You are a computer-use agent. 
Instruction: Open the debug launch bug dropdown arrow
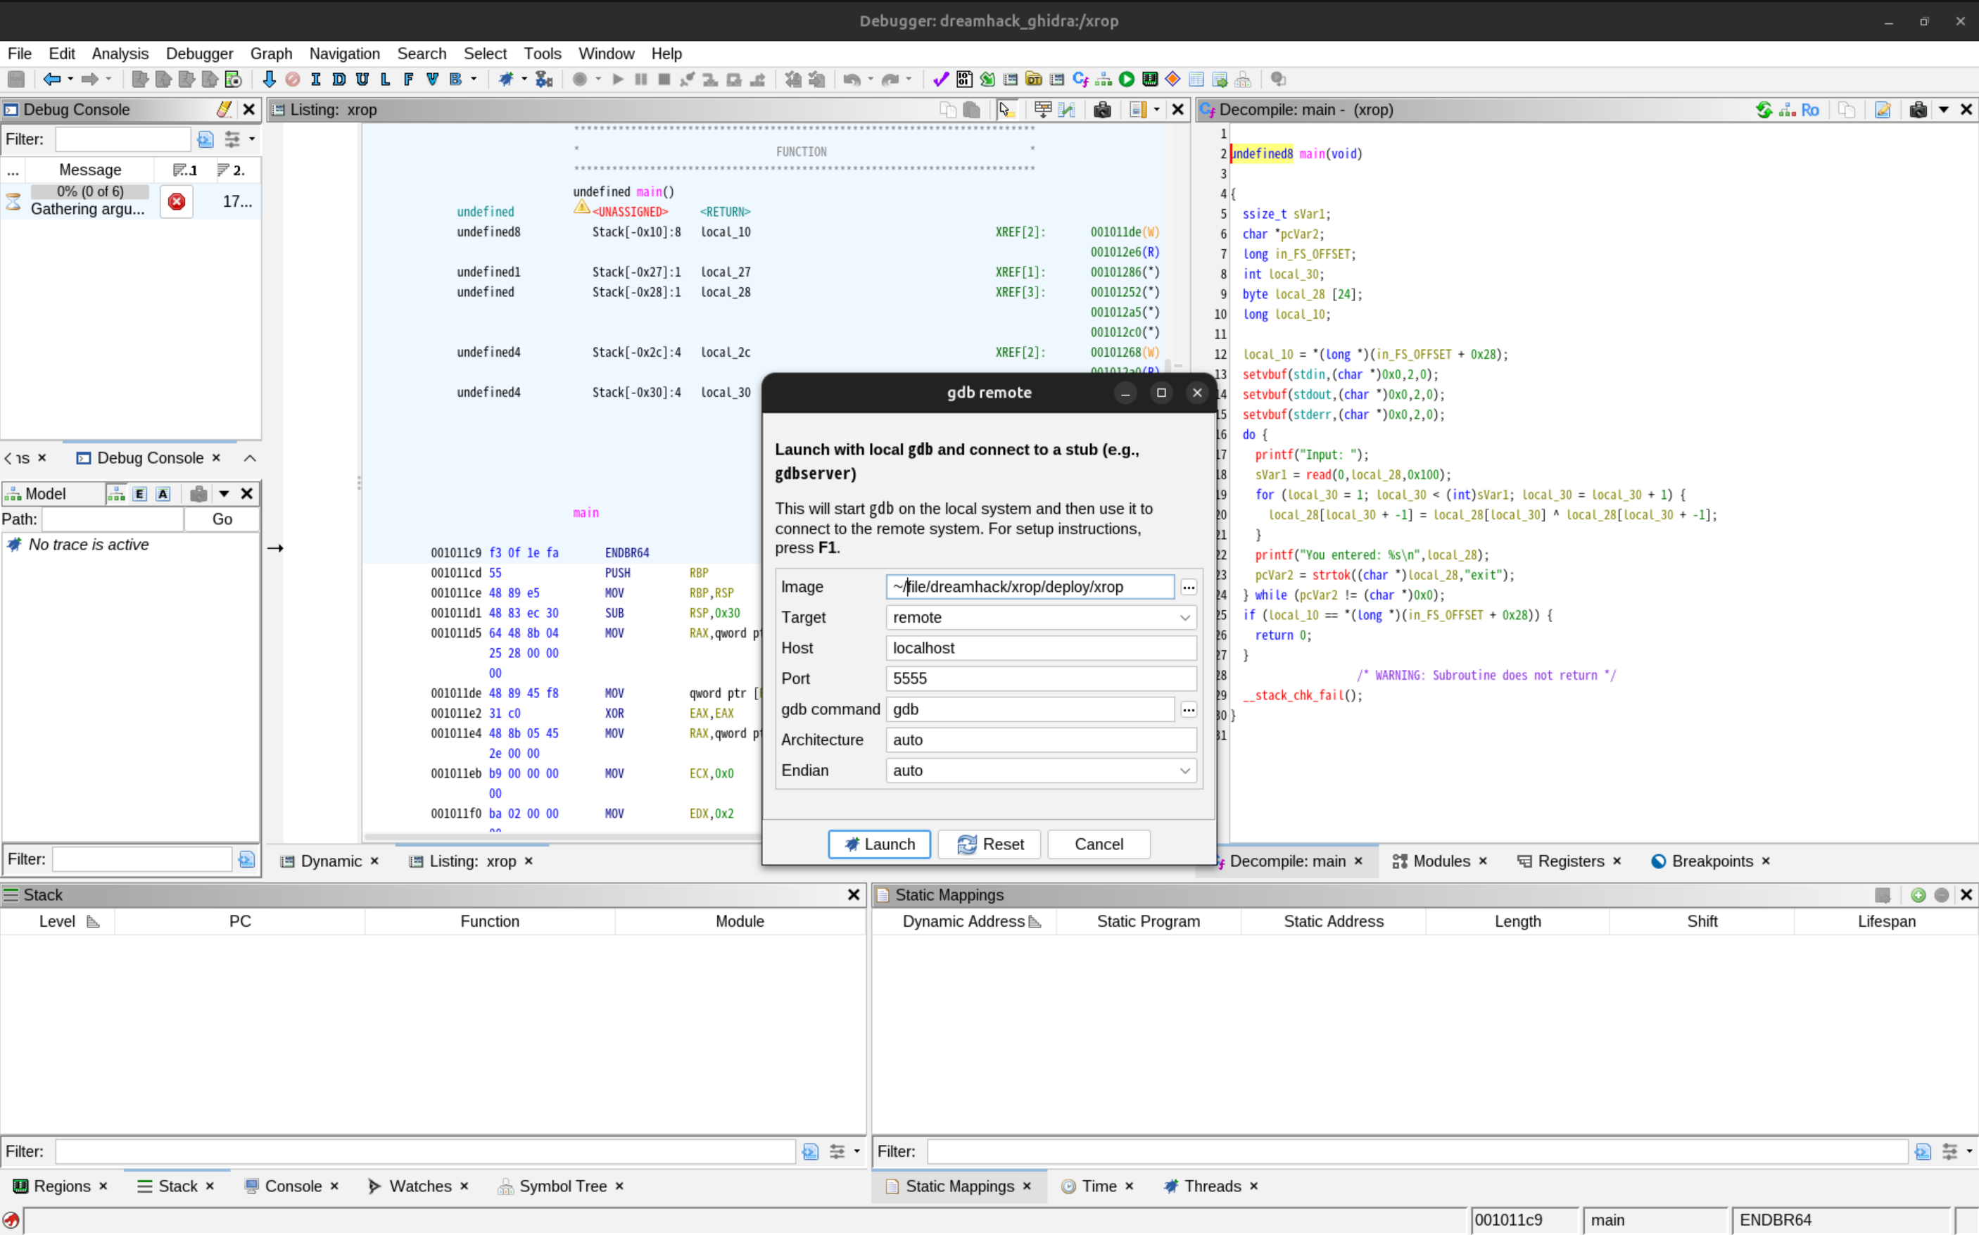pyautogui.click(x=524, y=80)
